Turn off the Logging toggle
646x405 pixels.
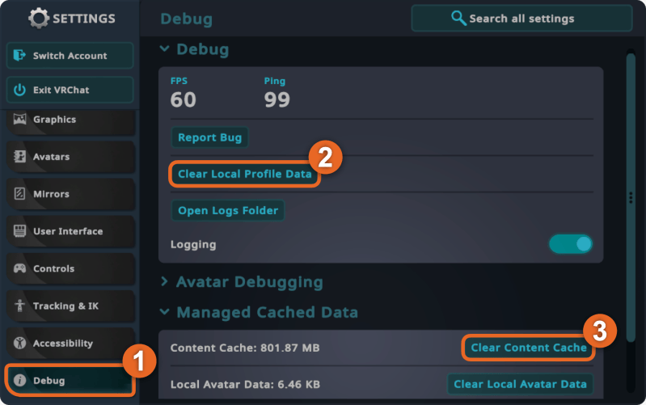pyautogui.click(x=571, y=244)
